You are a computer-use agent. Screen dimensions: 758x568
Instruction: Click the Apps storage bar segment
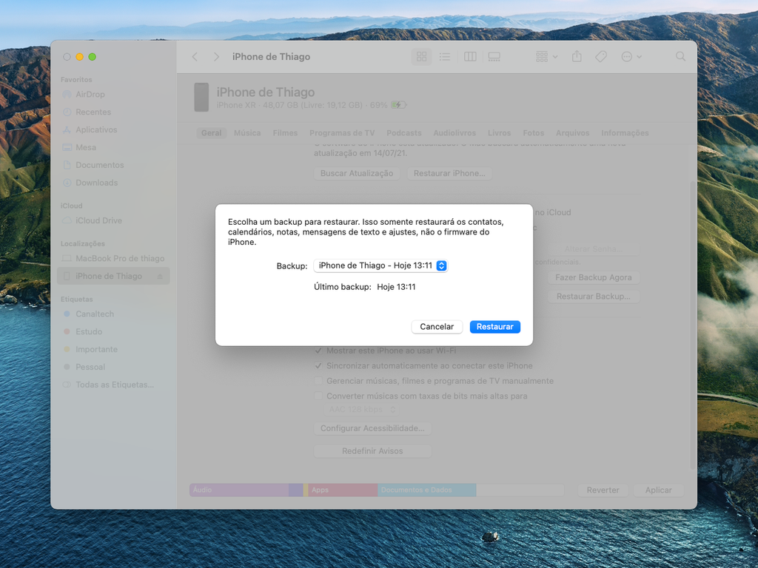(x=343, y=490)
